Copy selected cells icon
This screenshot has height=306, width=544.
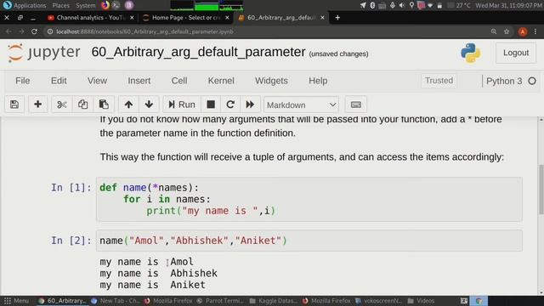coord(82,105)
